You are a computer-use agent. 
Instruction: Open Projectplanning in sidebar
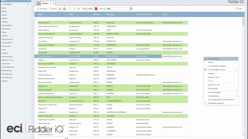(x=7, y=74)
